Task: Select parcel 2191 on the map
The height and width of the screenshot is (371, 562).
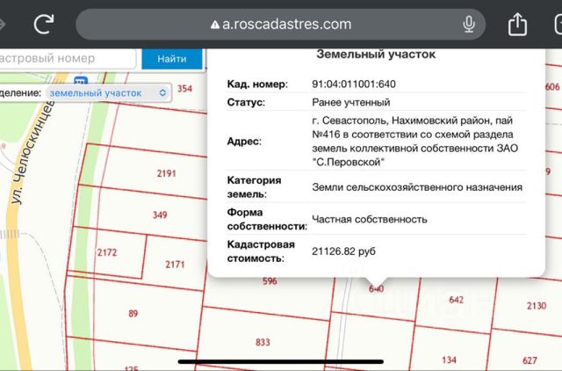Action: pos(166,174)
